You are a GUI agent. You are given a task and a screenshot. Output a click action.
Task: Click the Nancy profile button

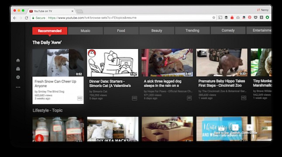[263, 10]
